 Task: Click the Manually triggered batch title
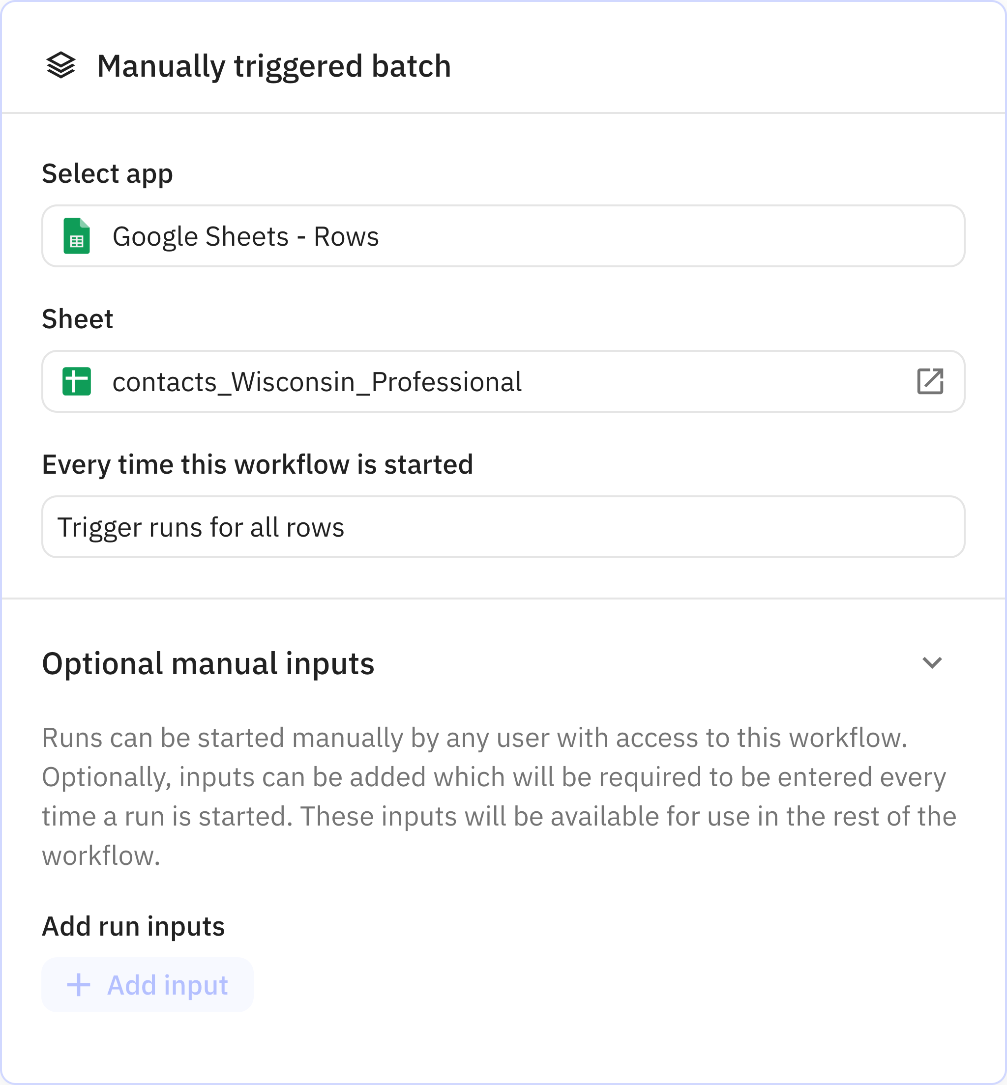click(273, 66)
